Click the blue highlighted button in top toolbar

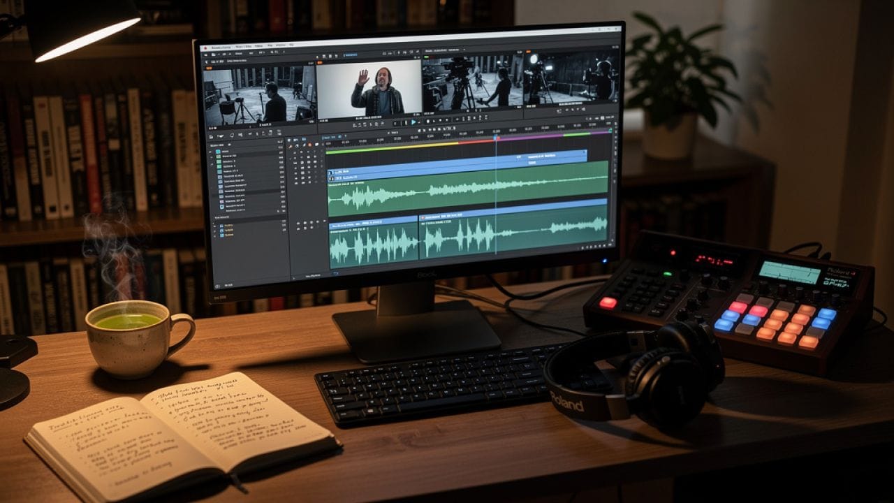351,55
